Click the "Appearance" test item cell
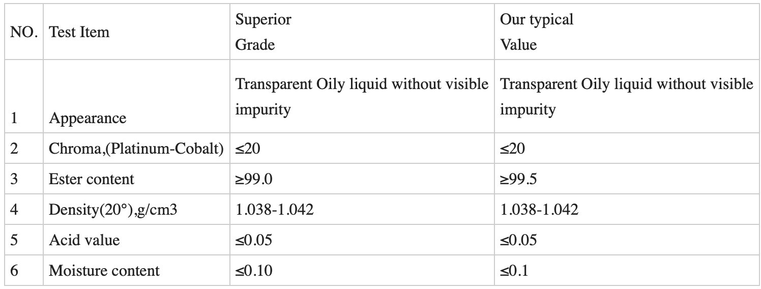Viewport: 761px width, 289px height. pos(87,118)
